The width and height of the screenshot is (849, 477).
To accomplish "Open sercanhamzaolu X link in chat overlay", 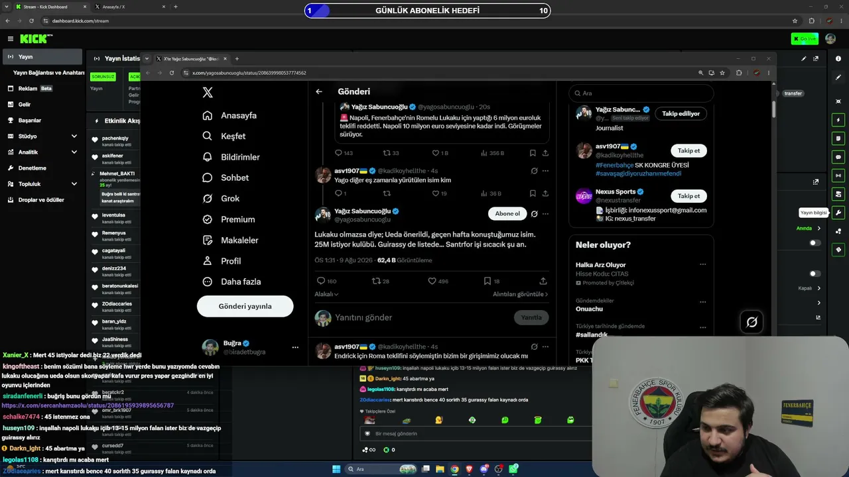I will [88, 405].
